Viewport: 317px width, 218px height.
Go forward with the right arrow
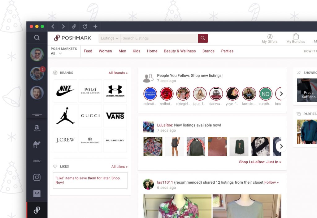pyautogui.click(x=63, y=27)
